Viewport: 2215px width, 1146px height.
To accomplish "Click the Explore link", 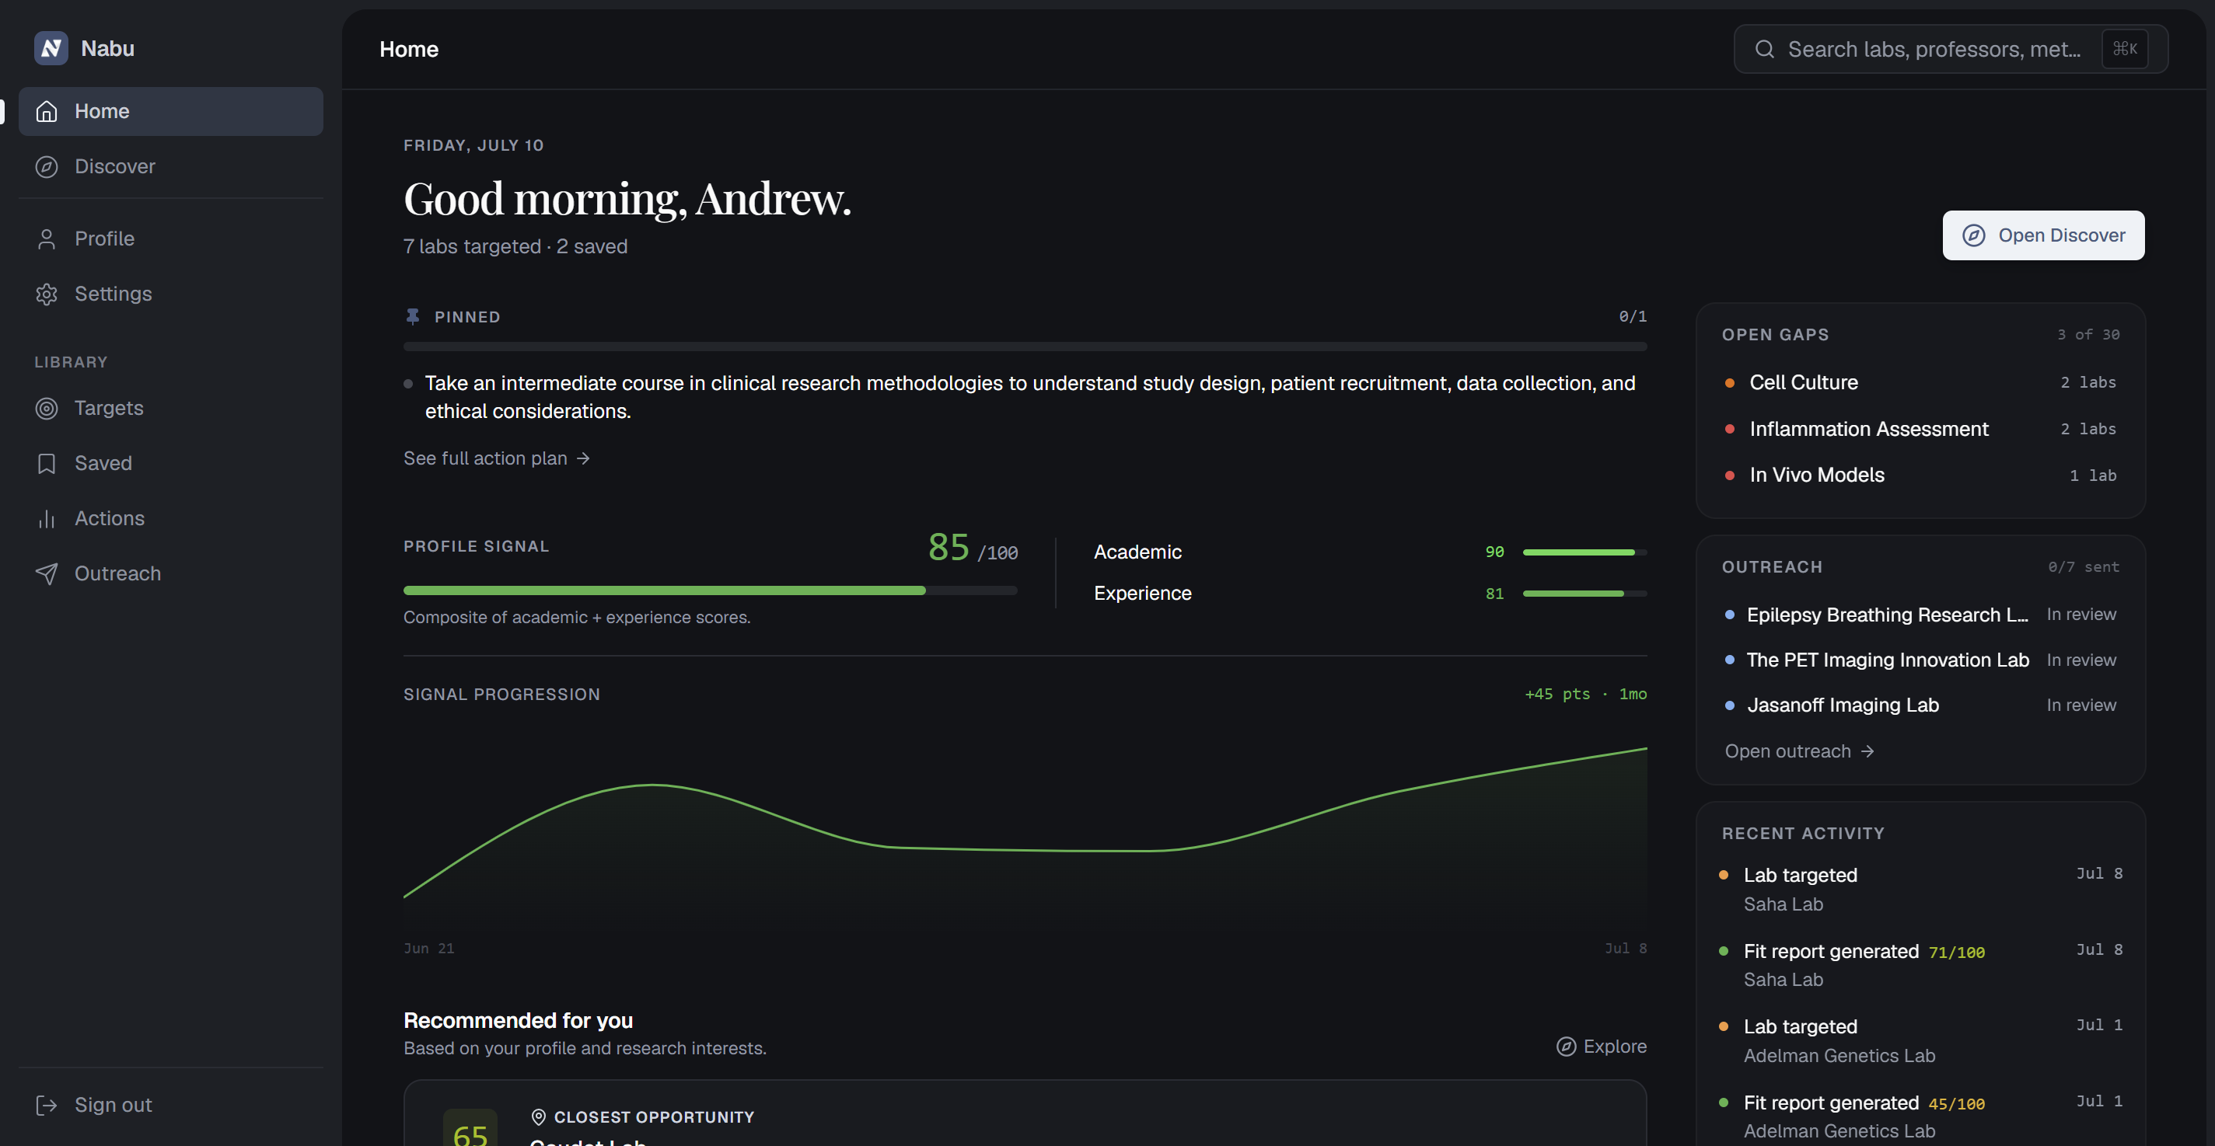I will pos(1601,1047).
